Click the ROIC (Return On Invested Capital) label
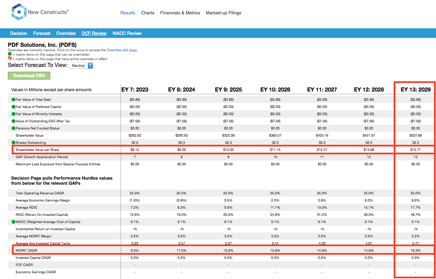 coord(42,215)
